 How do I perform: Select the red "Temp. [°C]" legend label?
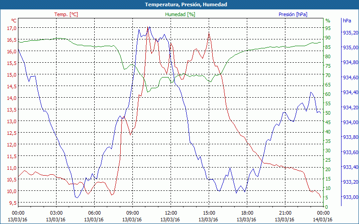click(66, 14)
